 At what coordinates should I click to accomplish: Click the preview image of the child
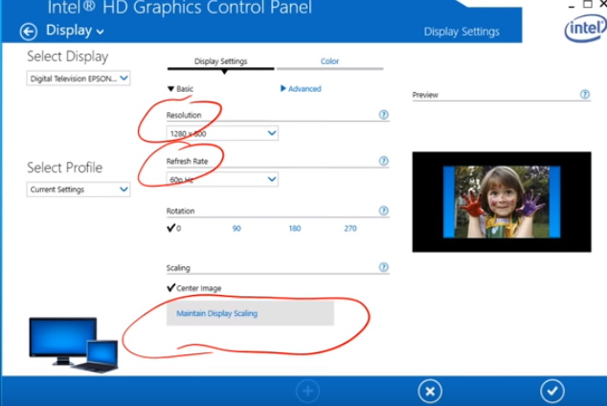[502, 202]
